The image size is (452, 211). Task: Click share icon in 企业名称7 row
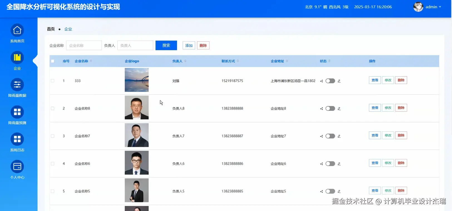(x=322, y=136)
